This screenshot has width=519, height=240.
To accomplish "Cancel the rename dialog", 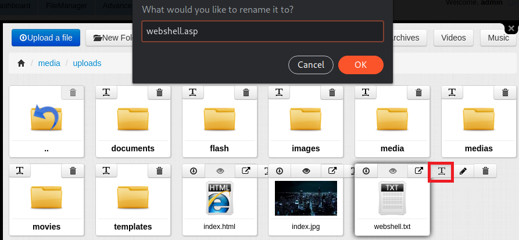I will [x=311, y=65].
